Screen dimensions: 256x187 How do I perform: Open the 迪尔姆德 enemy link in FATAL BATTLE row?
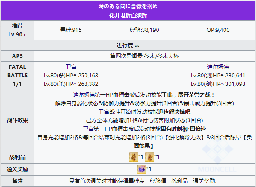tap(218, 67)
